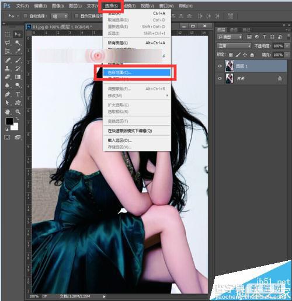Viewport: 292px width, 301px height.
Task: Select the Brush tool
Action: [18, 60]
